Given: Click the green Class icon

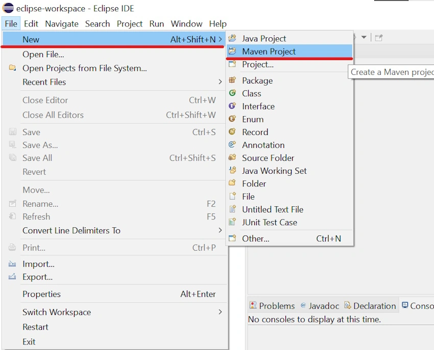Looking at the screenshot, I should [232, 93].
